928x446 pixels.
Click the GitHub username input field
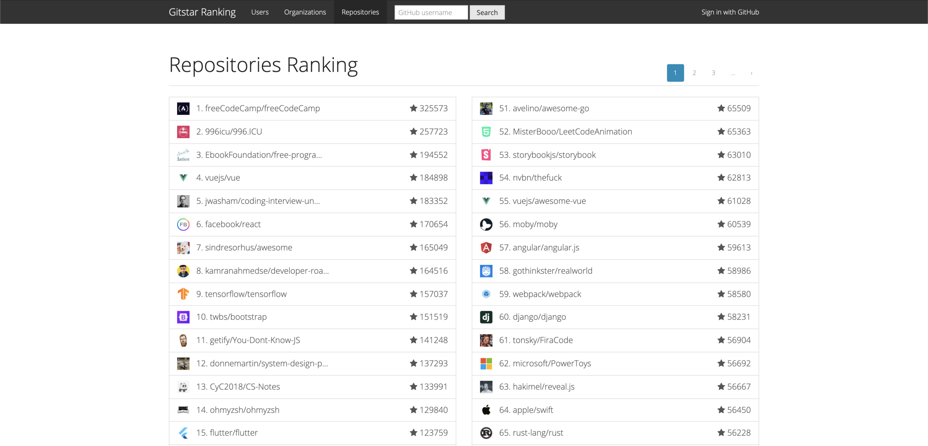[x=431, y=13]
